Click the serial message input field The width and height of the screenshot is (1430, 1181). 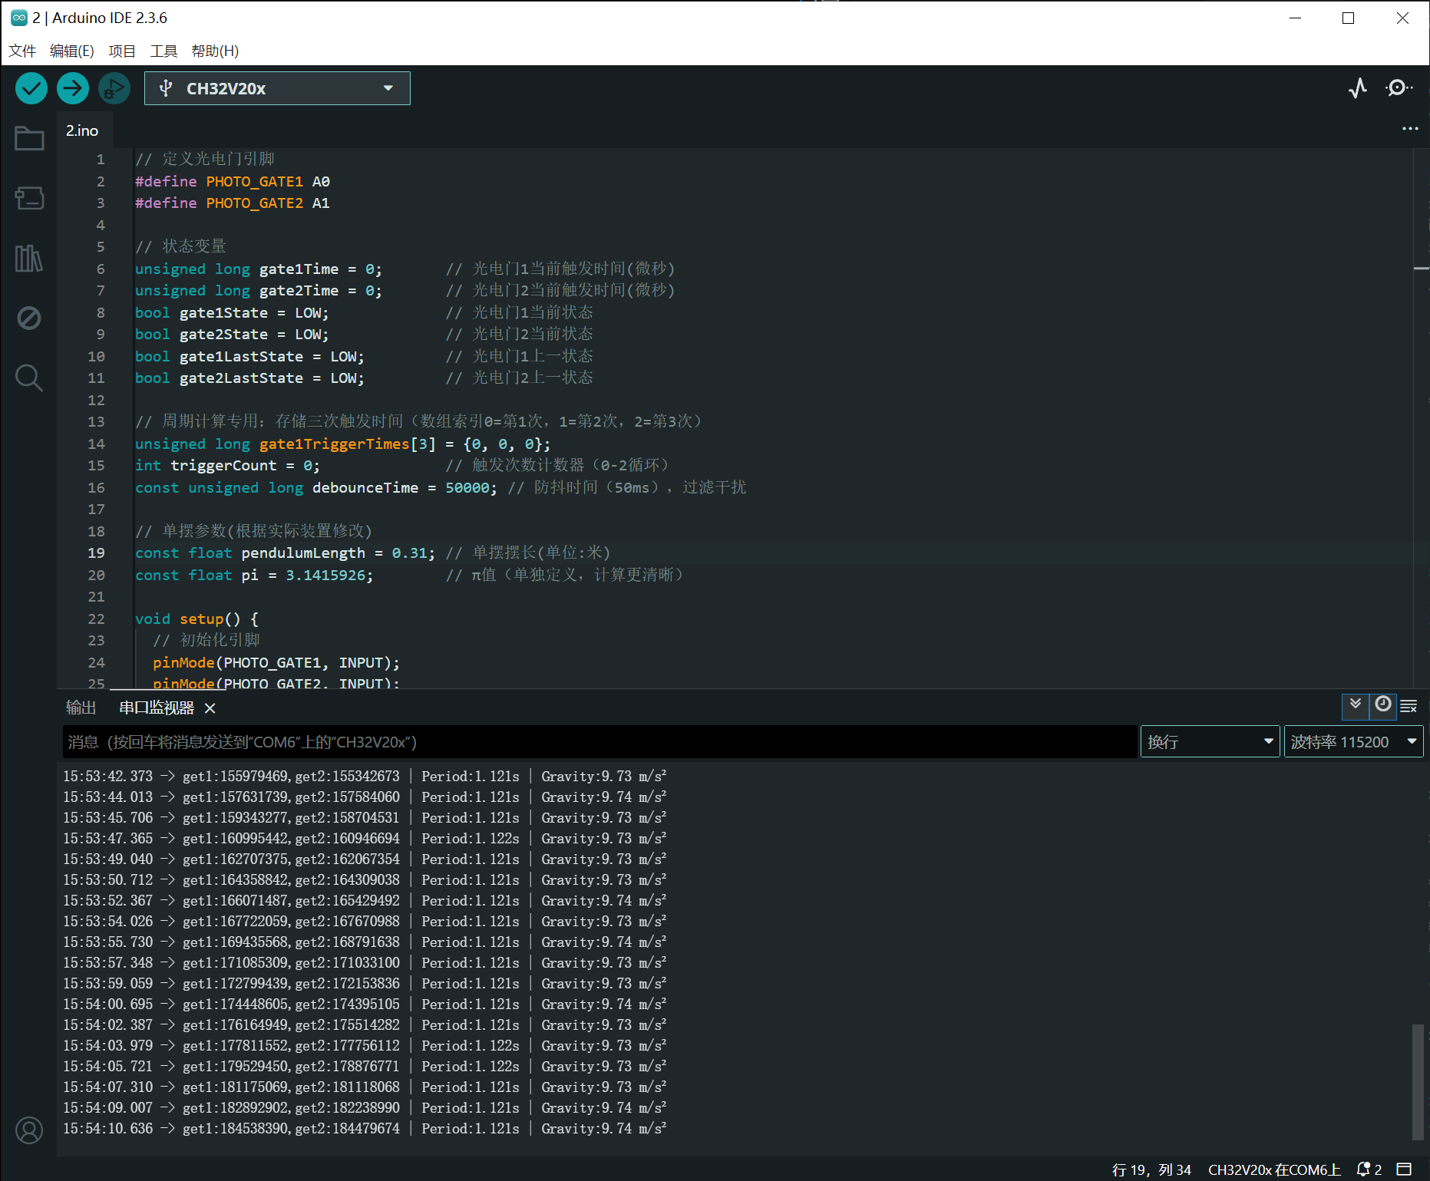click(599, 742)
